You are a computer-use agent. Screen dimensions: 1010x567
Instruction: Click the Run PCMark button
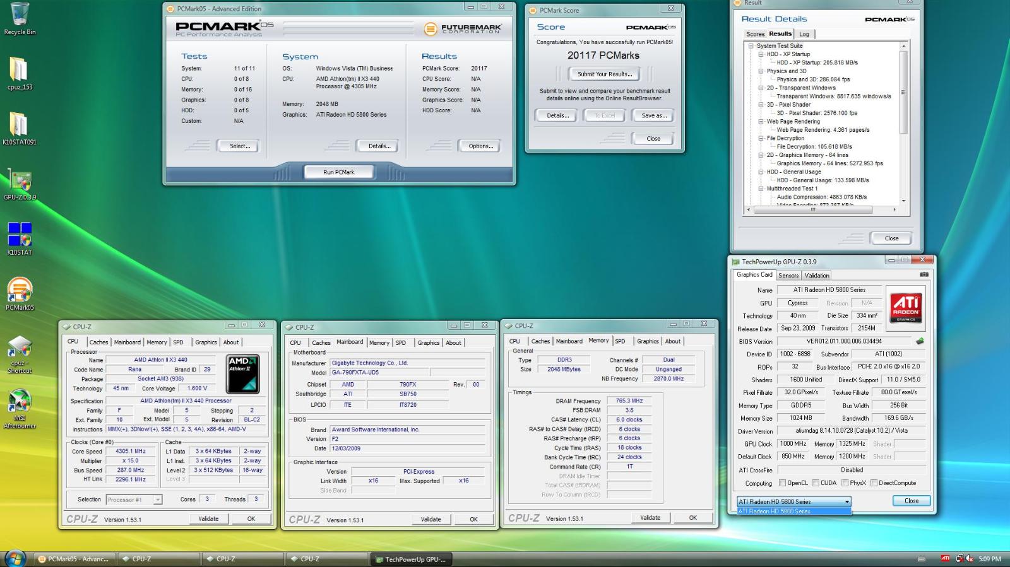pyautogui.click(x=339, y=172)
